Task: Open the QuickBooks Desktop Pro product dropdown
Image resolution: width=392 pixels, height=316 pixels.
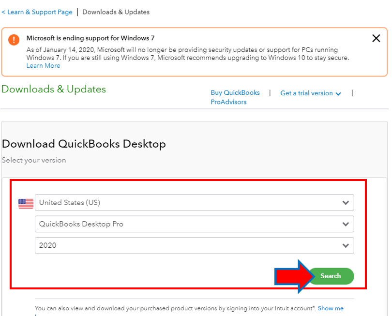Action: (194, 224)
